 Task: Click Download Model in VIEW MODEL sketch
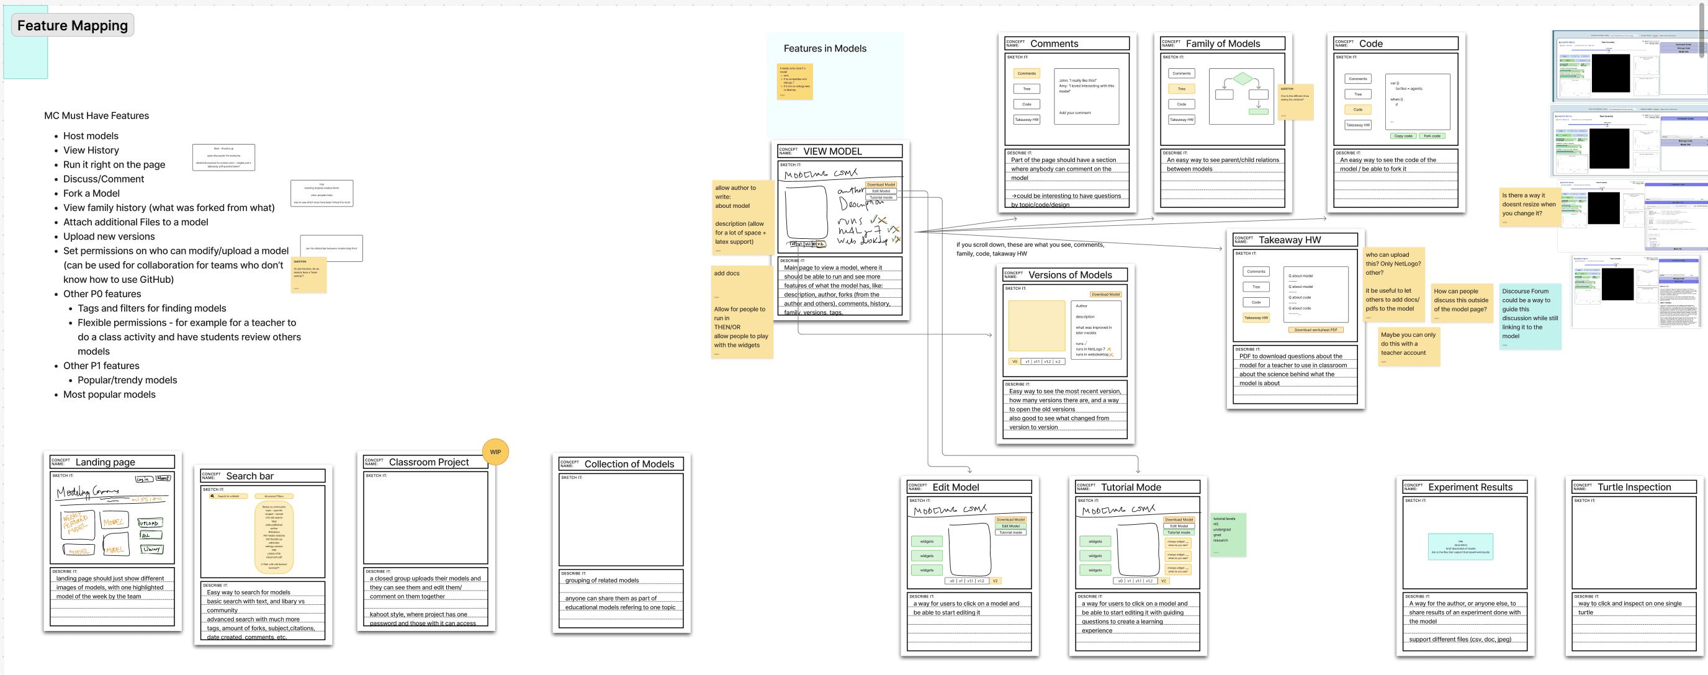[x=881, y=184]
